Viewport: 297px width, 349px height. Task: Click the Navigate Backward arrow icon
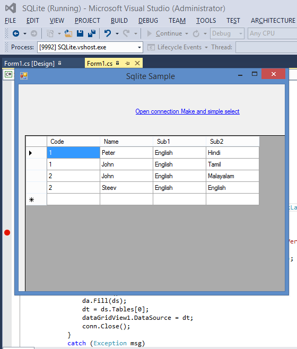pyautogui.click(x=16, y=33)
